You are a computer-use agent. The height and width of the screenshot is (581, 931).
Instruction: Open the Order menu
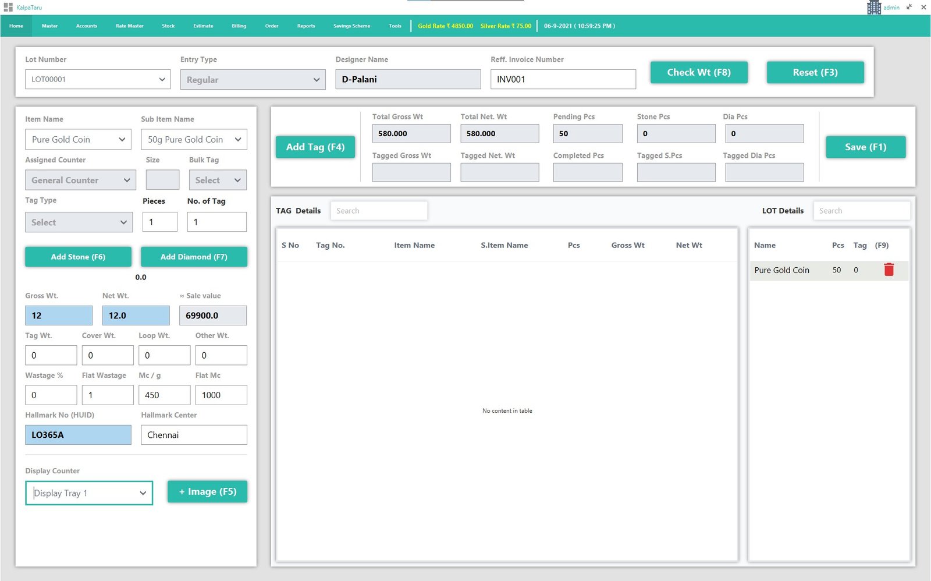tap(272, 26)
